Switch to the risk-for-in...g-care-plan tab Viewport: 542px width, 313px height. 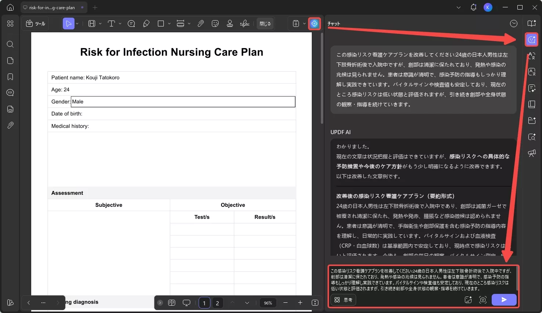coord(52,7)
